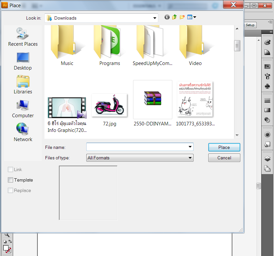Viewport: 274px width, 256px height.
Task: Go to Recent Places
Action: tap(23, 37)
